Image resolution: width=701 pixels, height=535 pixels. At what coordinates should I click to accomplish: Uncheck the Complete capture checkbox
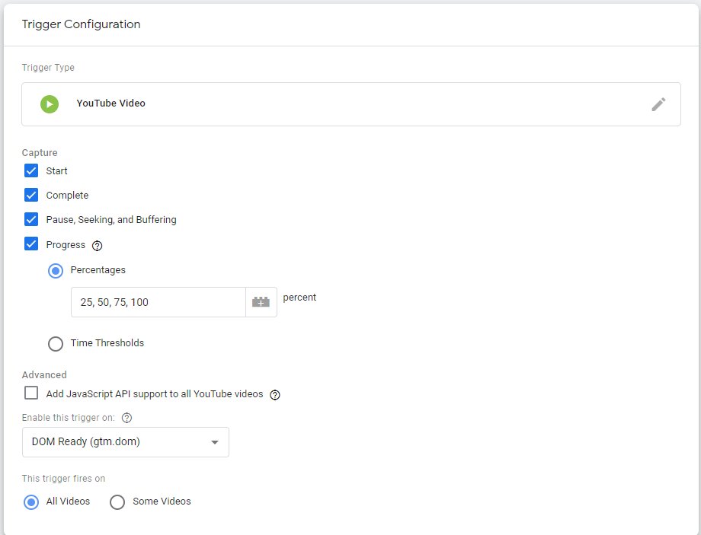click(31, 195)
